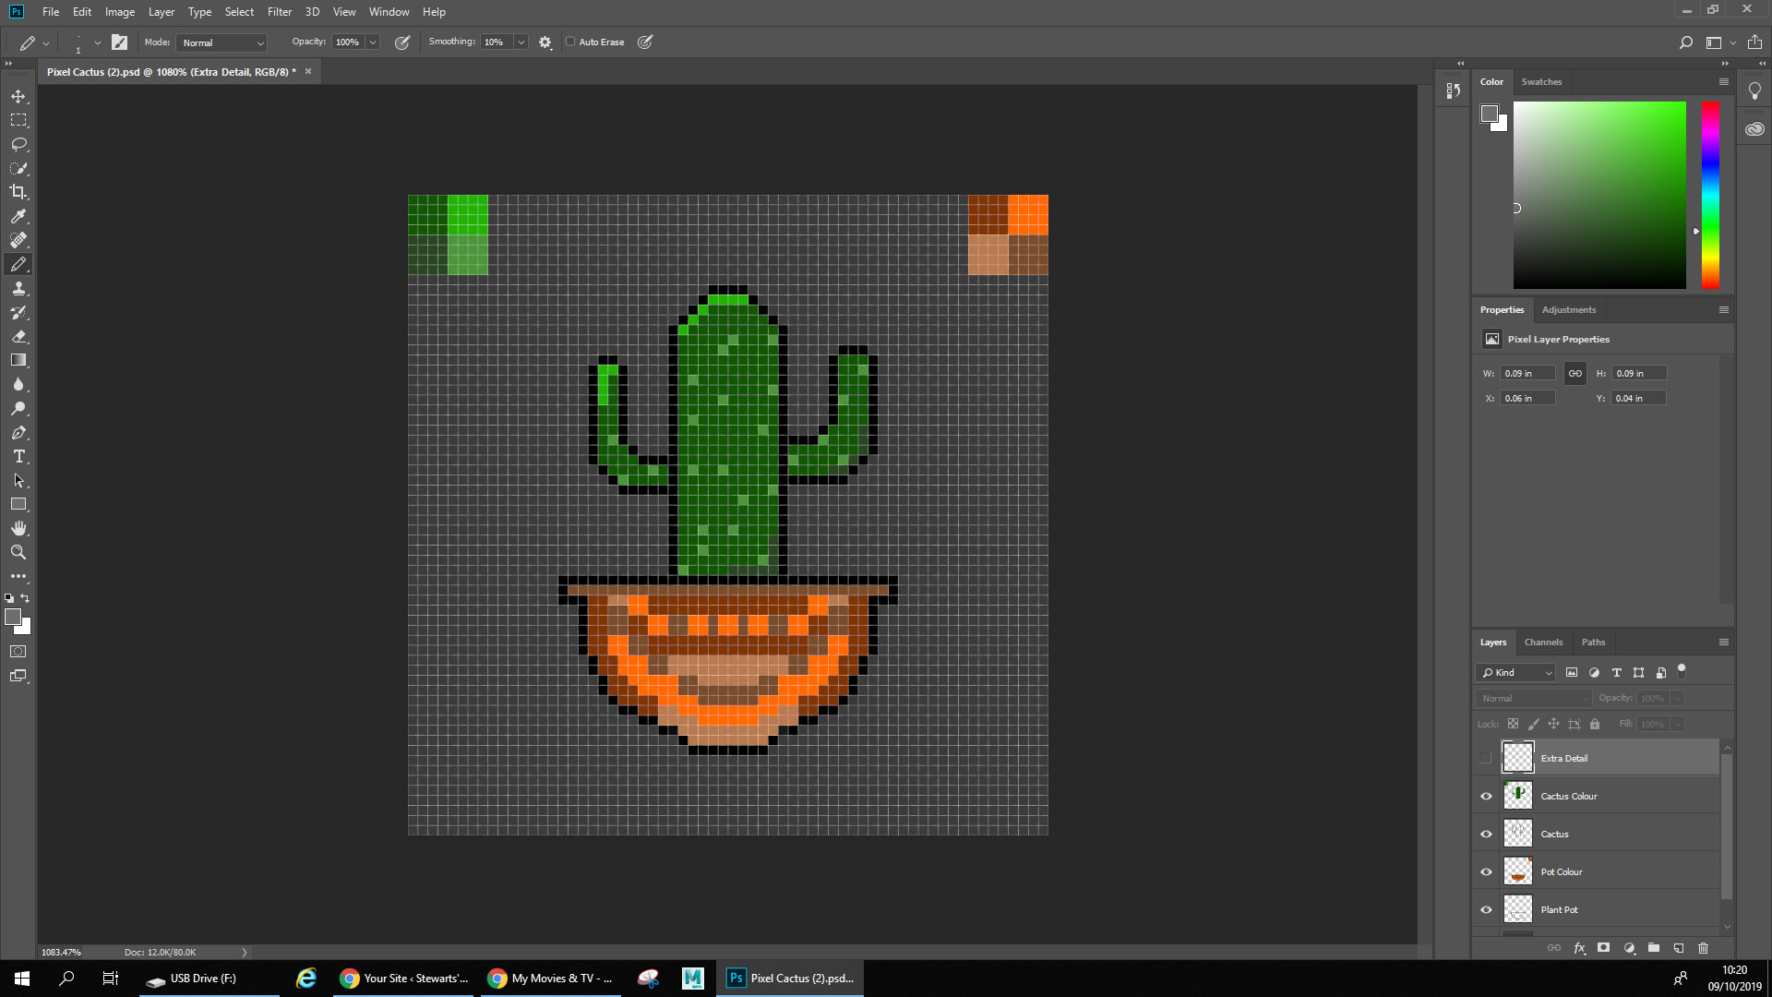1772x997 pixels.
Task: Open the Mode dropdown in options bar
Action: click(x=221, y=42)
